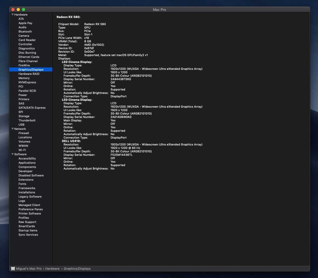The height and width of the screenshot is (278, 318).
Task: Open Hardware RAID entry
Action: (x=29, y=74)
